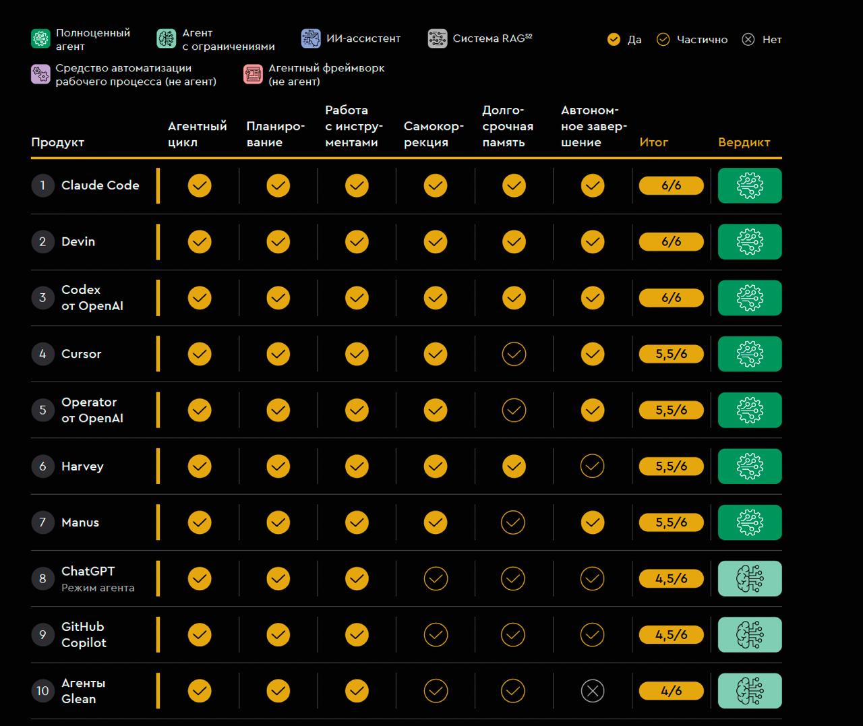Click the red 'Агентный фреймворк' legend icon
863x726 pixels.
tap(253, 74)
